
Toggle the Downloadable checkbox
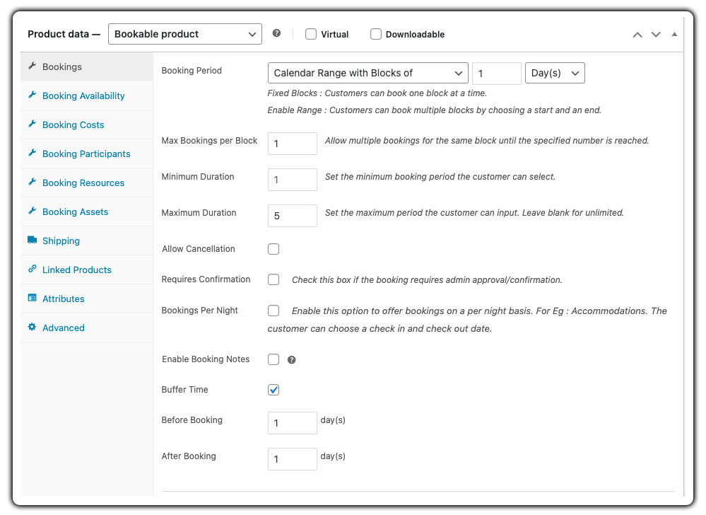(375, 34)
